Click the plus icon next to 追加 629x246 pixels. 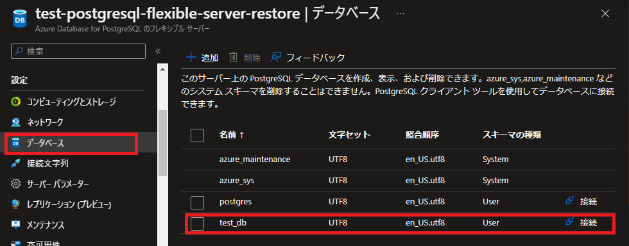pyautogui.click(x=191, y=57)
